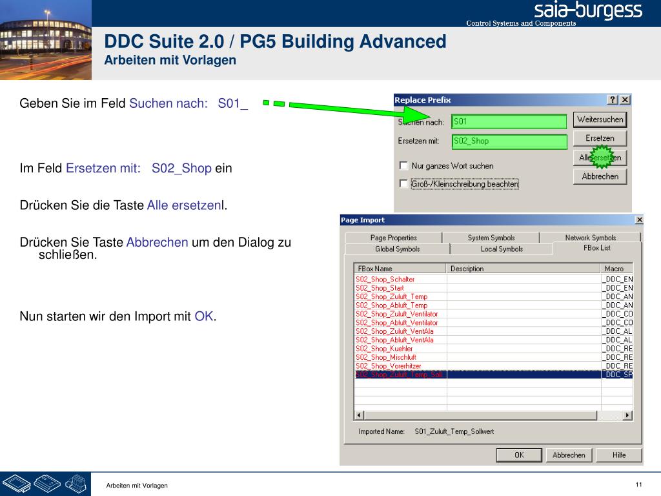Click the Ersetzen button in Replace Prefix

tap(600, 138)
